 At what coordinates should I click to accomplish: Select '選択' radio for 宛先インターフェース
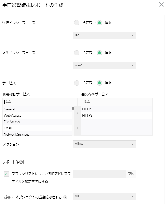click(99, 53)
